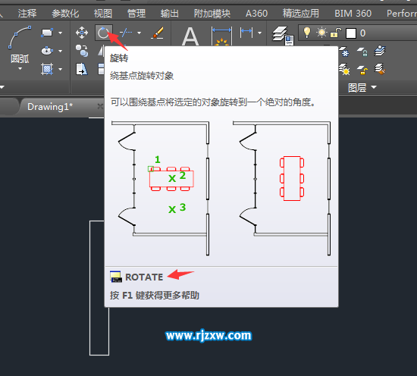The width and height of the screenshot is (417, 376).
Task: Click the ROTATE command icon in tooltip
Action: [116, 277]
